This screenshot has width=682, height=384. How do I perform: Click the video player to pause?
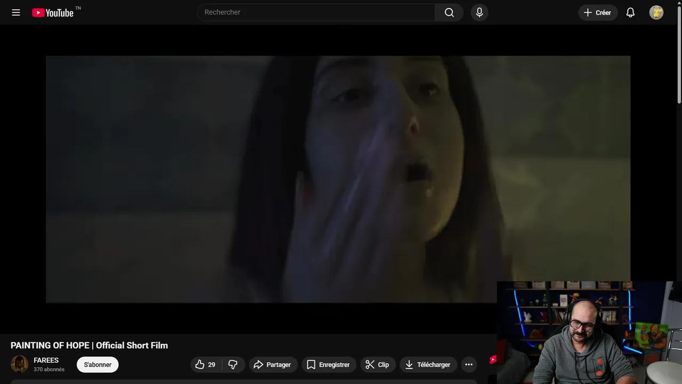[x=338, y=179]
